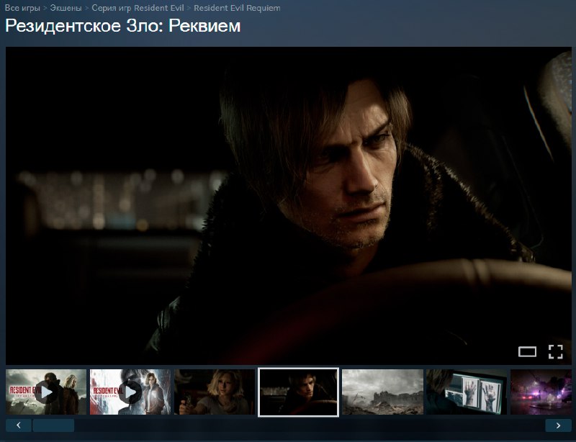Open "Все игры" breadcrumb link
576x442 pixels.
[22, 8]
